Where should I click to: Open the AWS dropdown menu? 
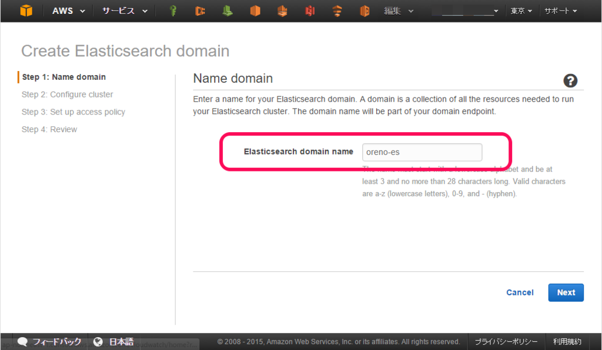pos(68,11)
